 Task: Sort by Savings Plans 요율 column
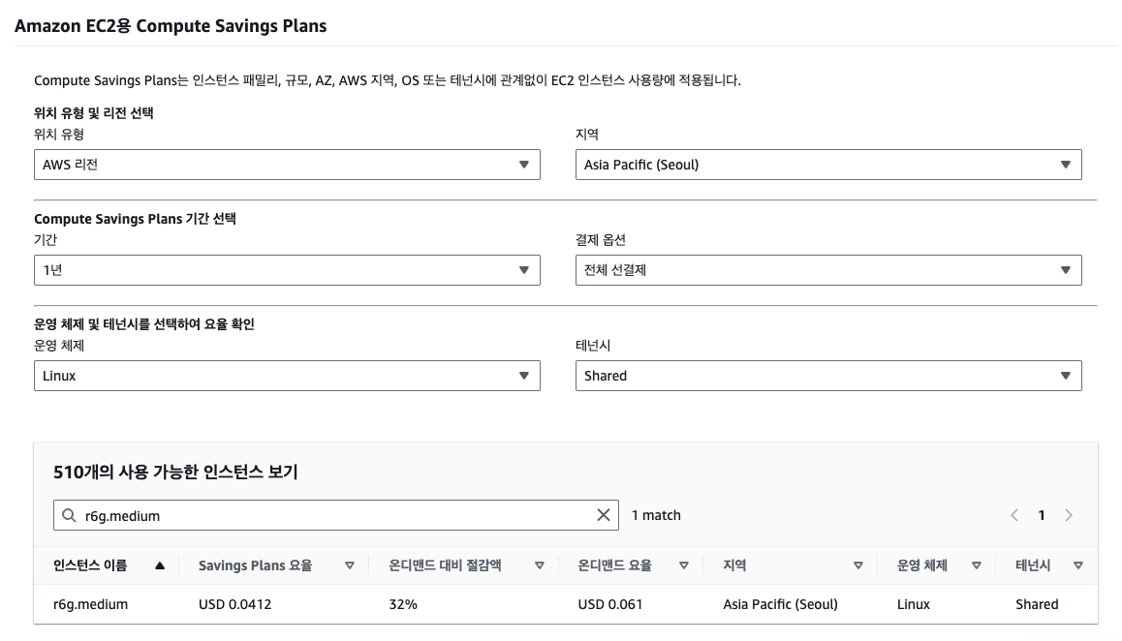tap(350, 565)
